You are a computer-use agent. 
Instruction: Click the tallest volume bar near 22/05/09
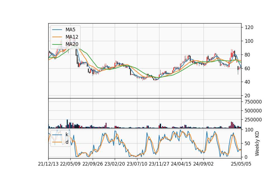click(67, 124)
